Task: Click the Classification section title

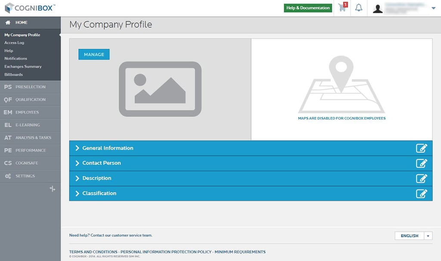Action: click(x=99, y=193)
